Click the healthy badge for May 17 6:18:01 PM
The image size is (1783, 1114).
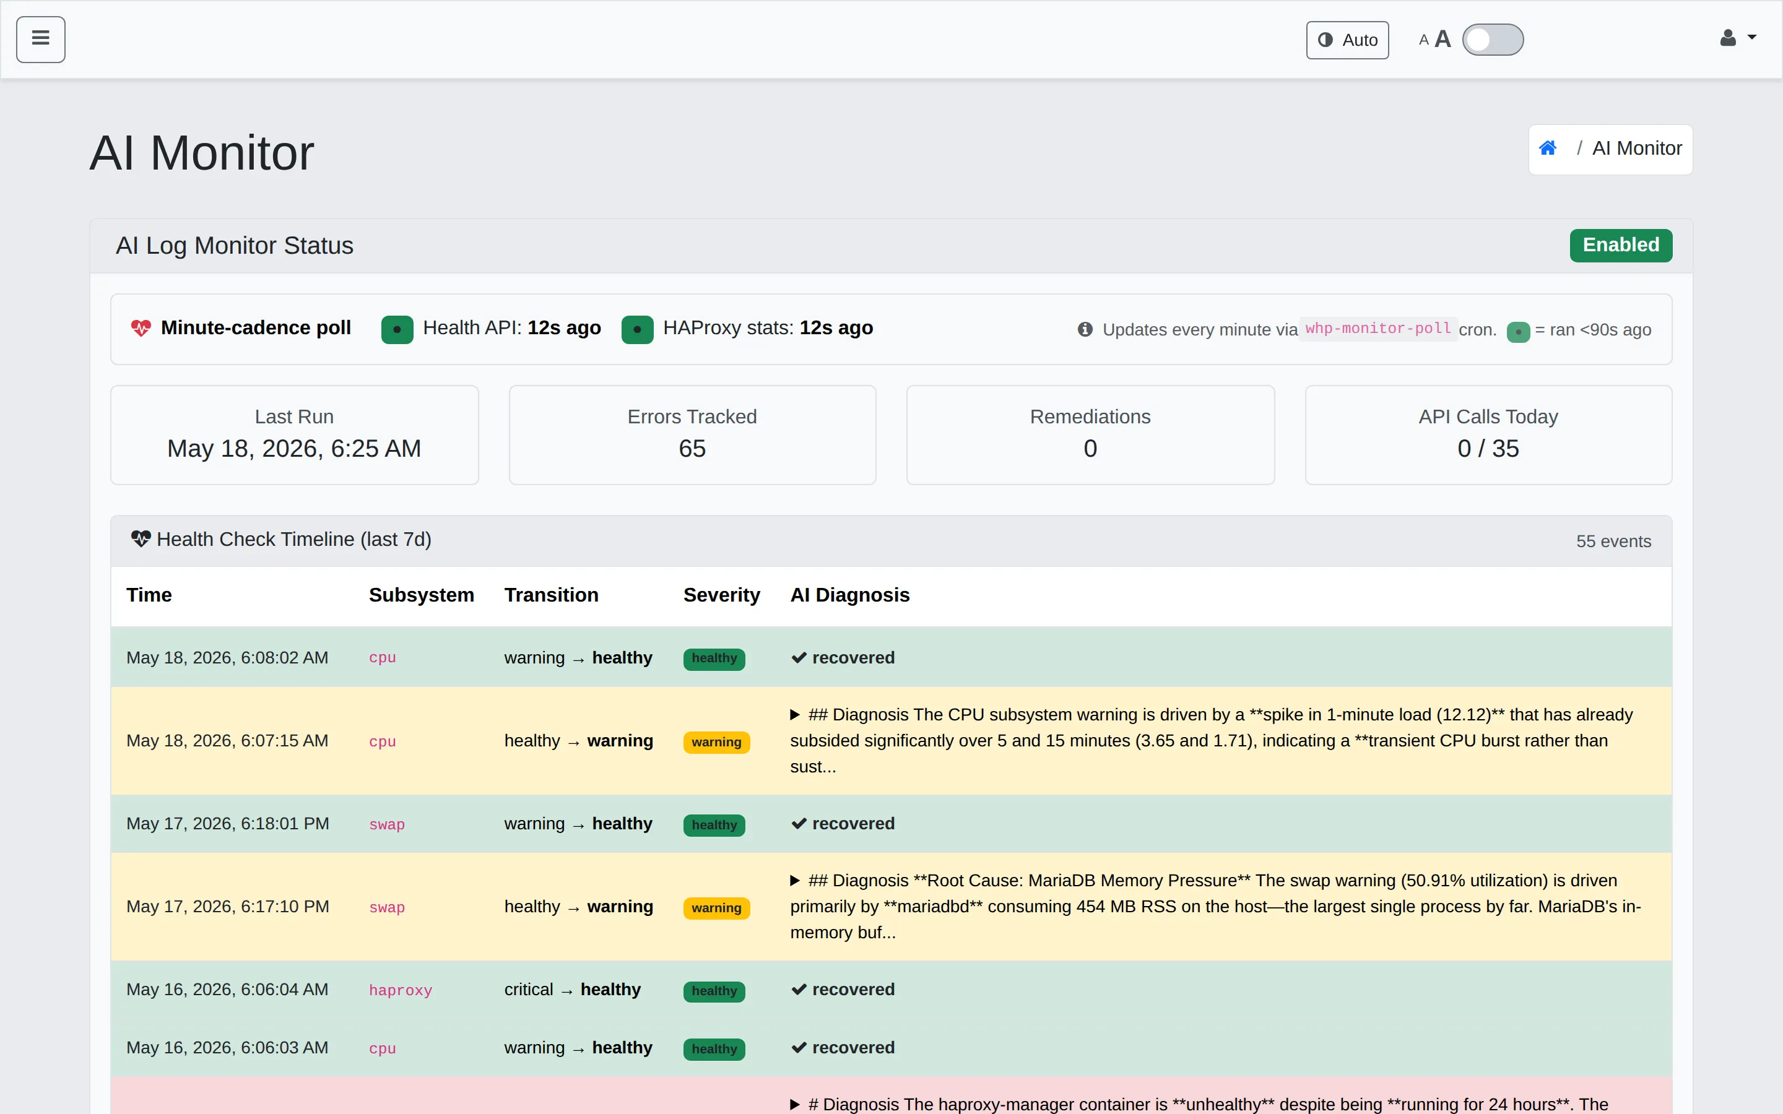(x=714, y=825)
